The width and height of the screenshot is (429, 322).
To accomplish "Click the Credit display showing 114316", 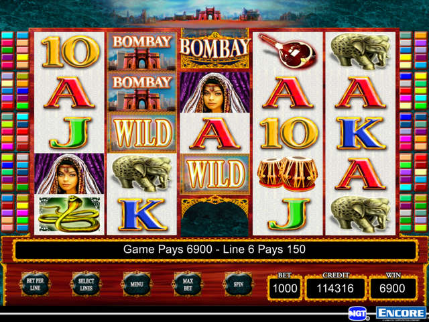I will pos(335,288).
